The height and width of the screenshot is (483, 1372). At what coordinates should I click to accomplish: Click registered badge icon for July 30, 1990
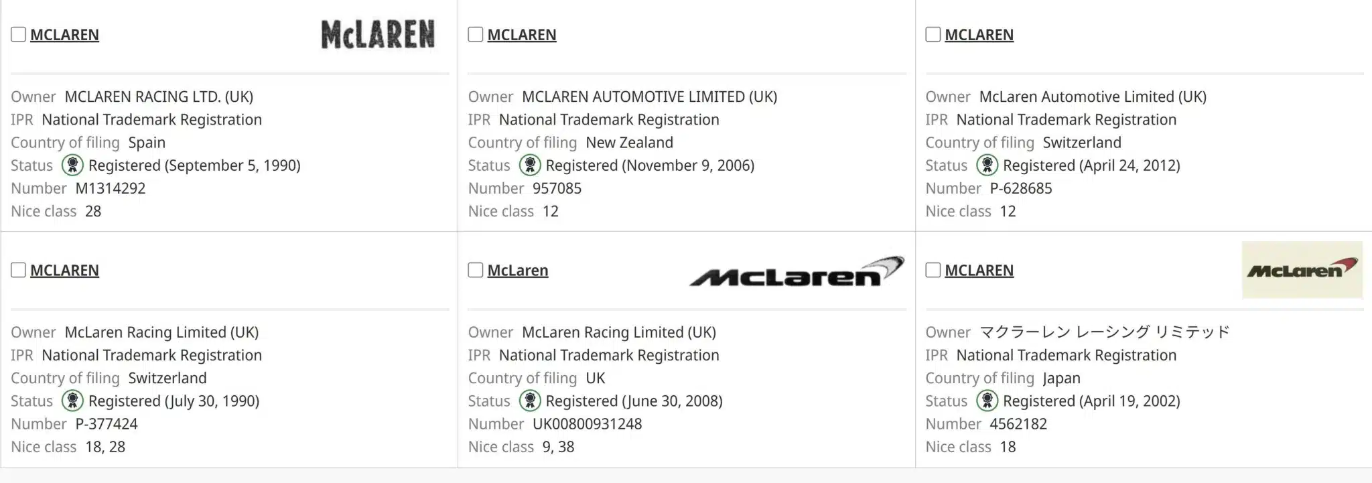72,401
